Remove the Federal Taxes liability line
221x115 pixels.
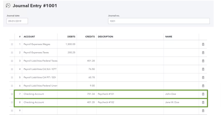pos(203,61)
